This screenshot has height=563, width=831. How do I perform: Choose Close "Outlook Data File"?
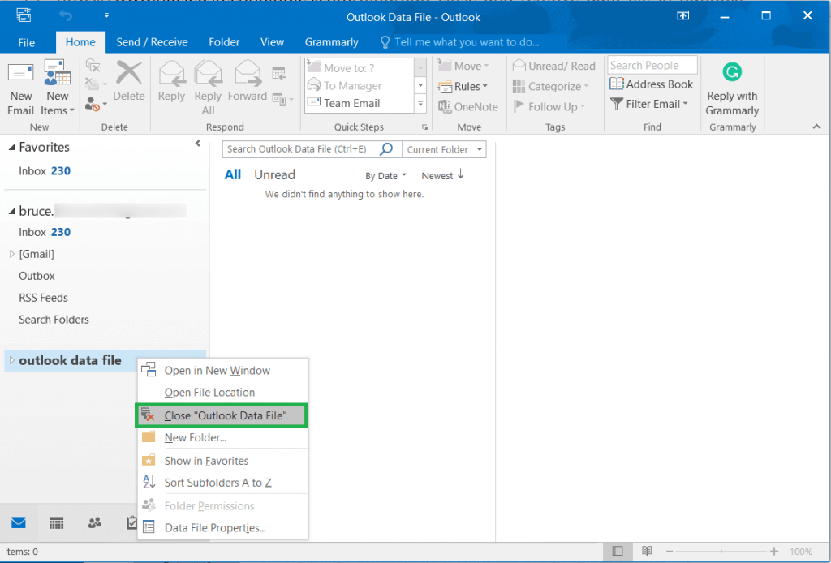pyautogui.click(x=222, y=416)
